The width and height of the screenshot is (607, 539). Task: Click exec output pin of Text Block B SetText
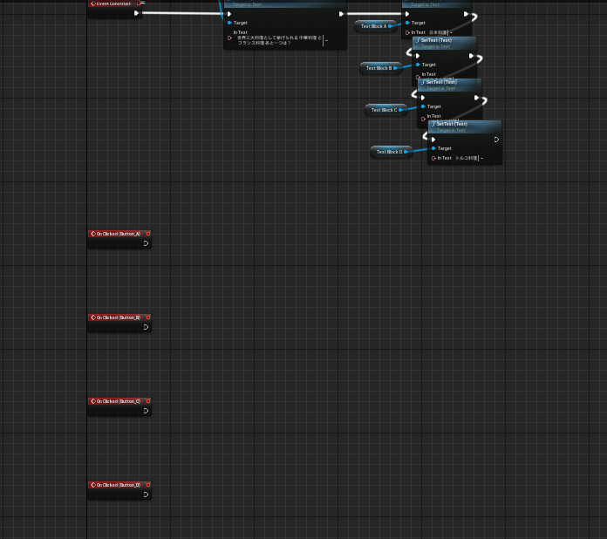point(471,56)
